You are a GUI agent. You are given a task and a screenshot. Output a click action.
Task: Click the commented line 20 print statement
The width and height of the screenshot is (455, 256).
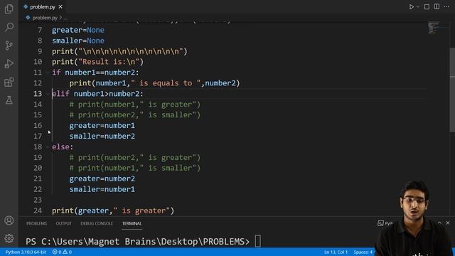click(x=135, y=168)
